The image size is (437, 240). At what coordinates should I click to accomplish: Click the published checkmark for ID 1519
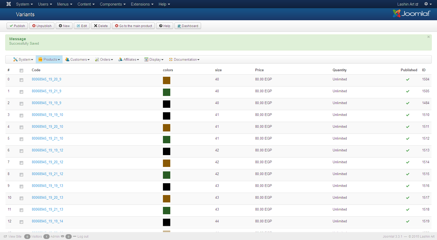408,221
